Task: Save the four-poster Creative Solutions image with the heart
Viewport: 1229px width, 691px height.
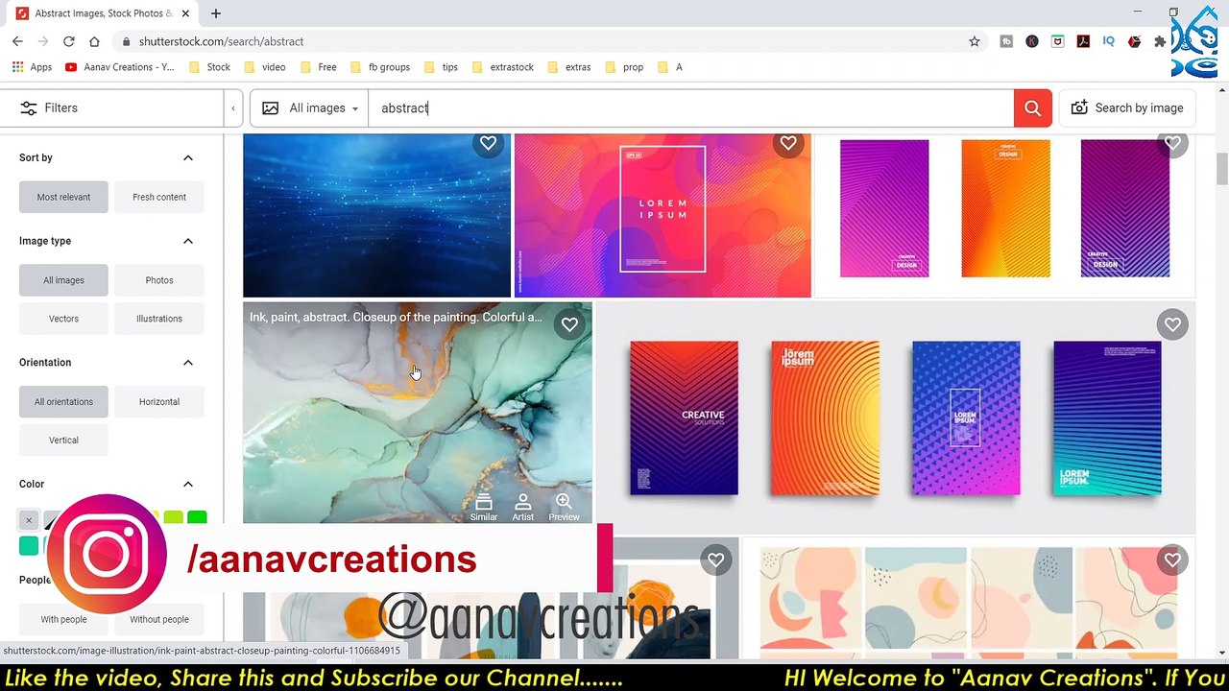Action: [x=1172, y=324]
